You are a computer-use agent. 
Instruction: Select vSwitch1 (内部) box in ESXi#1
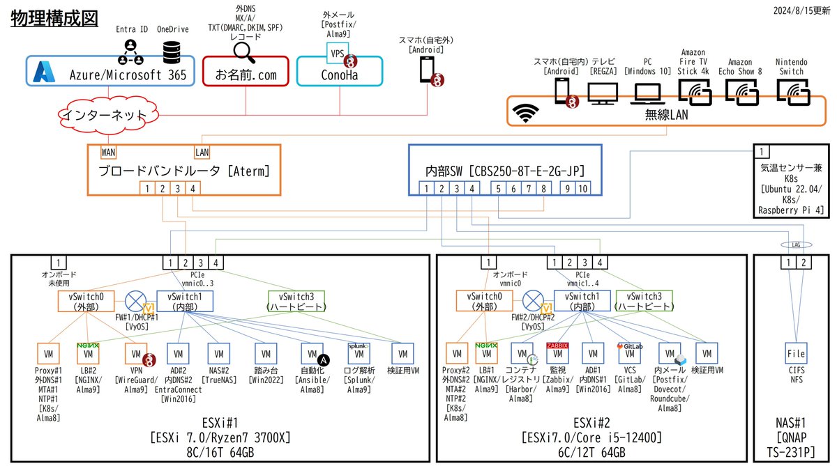click(185, 301)
